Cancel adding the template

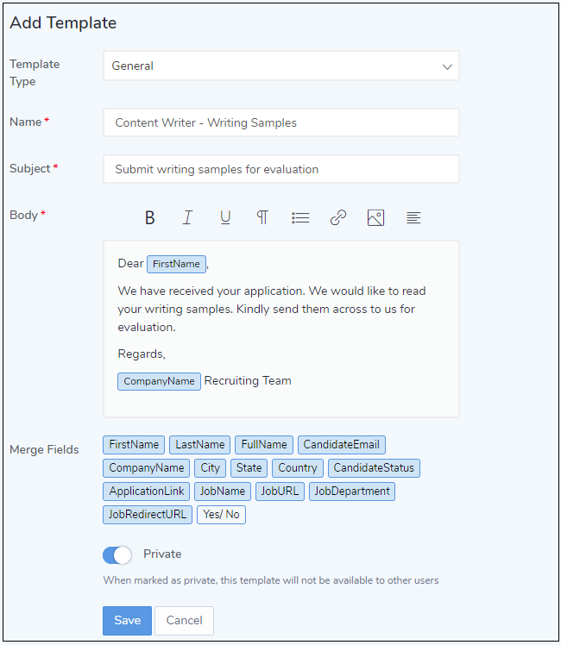coord(184,621)
